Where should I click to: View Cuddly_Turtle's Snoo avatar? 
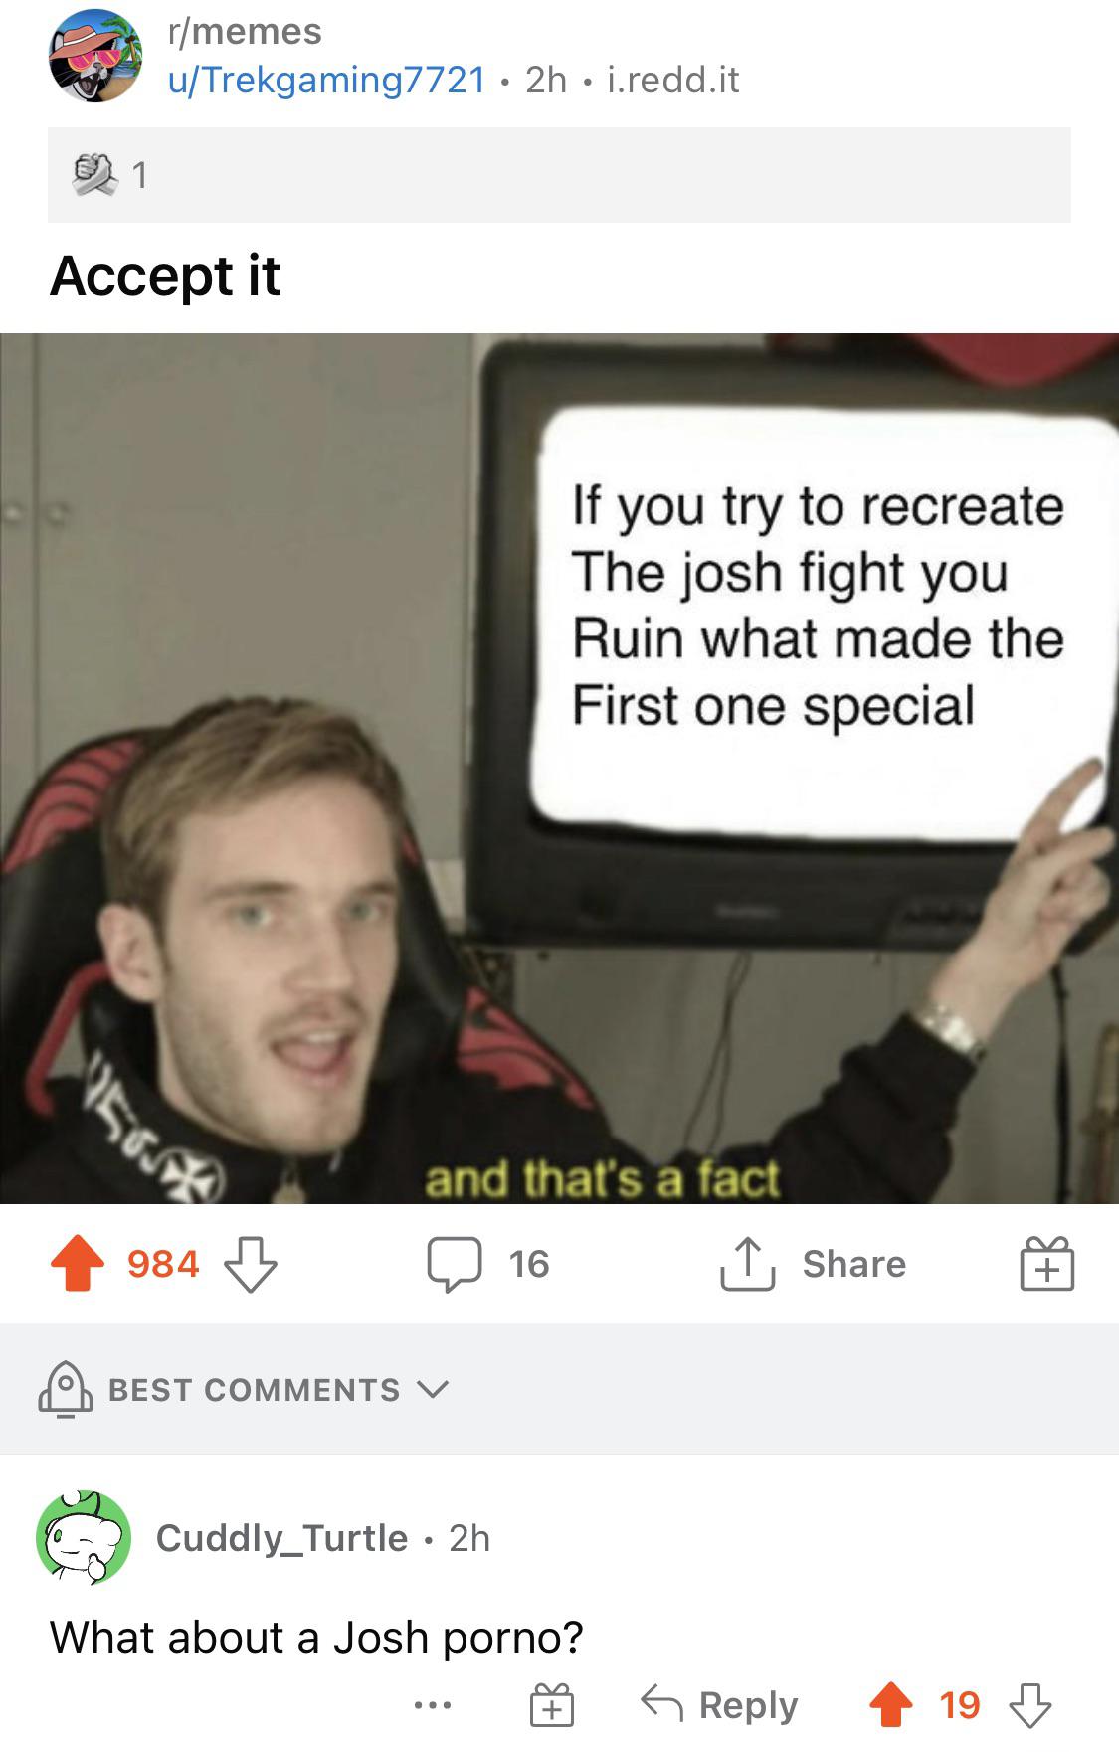(84, 1536)
